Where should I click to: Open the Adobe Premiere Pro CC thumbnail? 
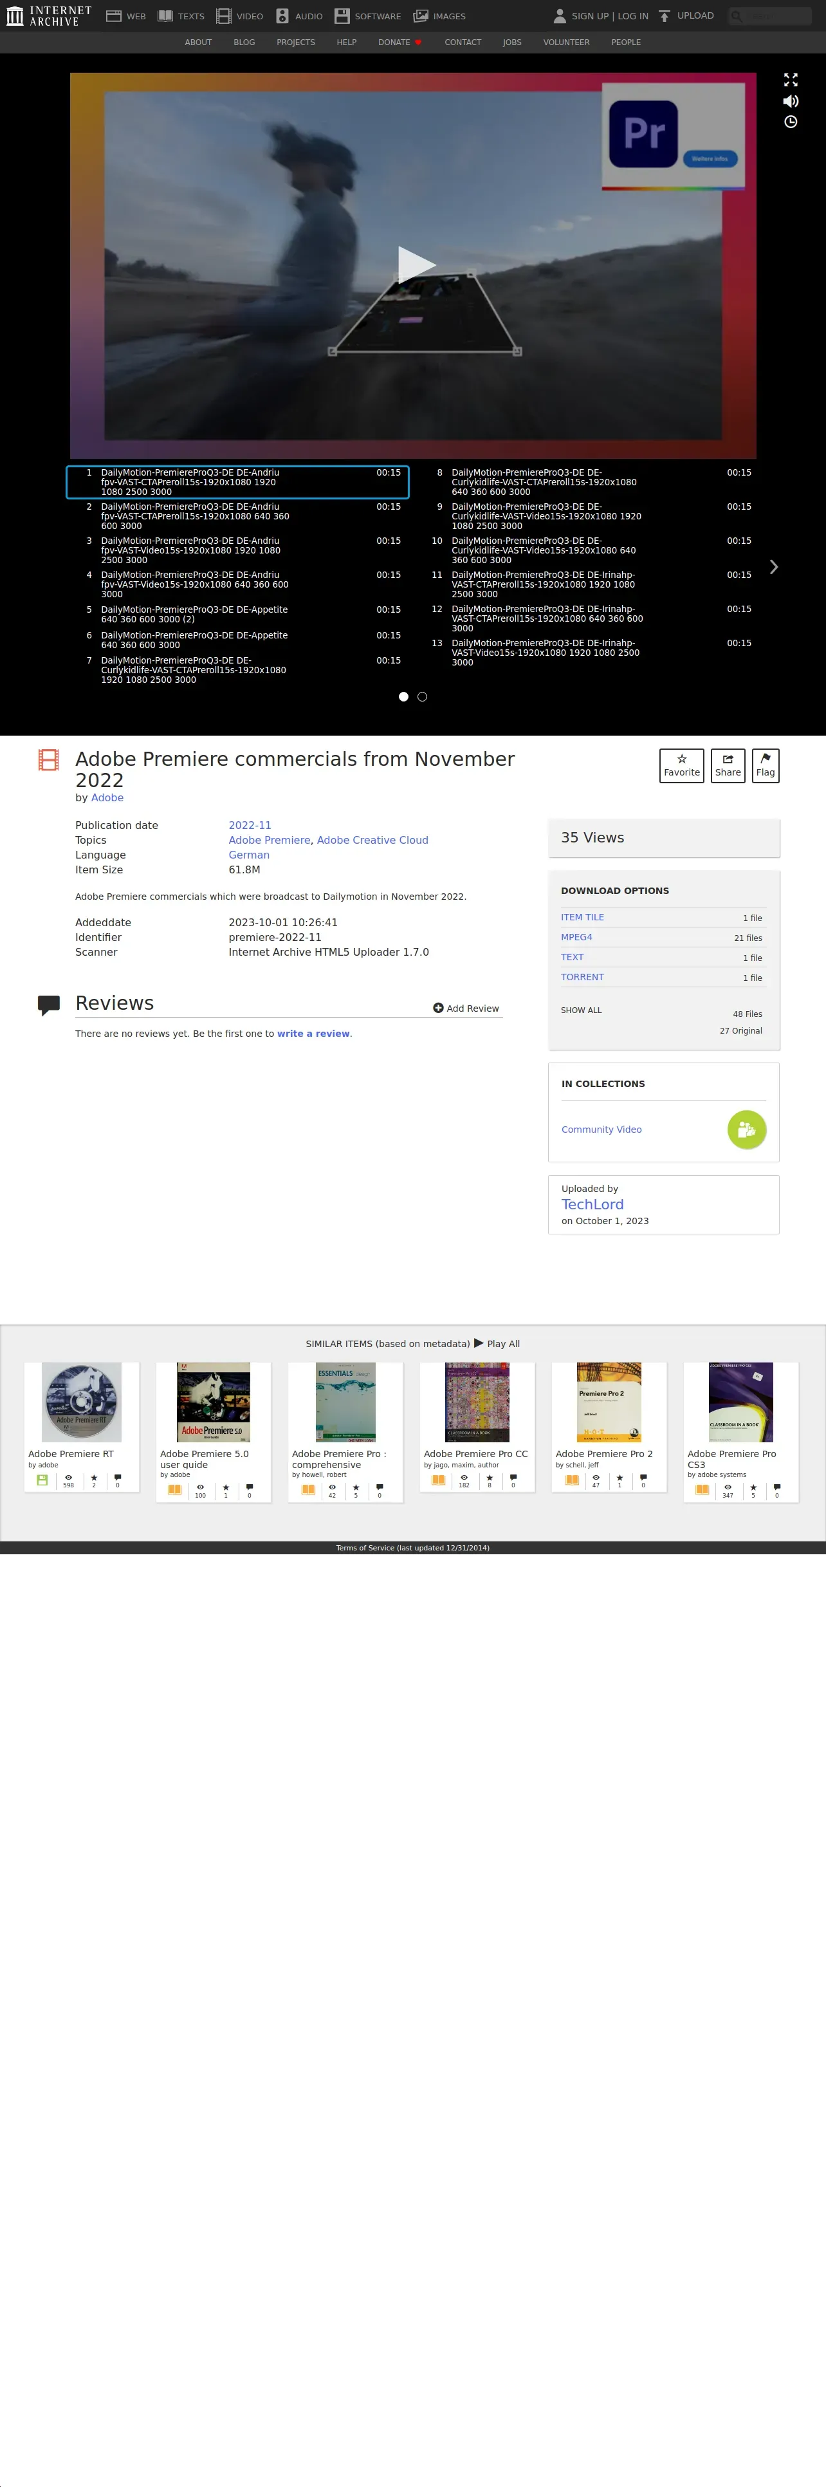(477, 1403)
